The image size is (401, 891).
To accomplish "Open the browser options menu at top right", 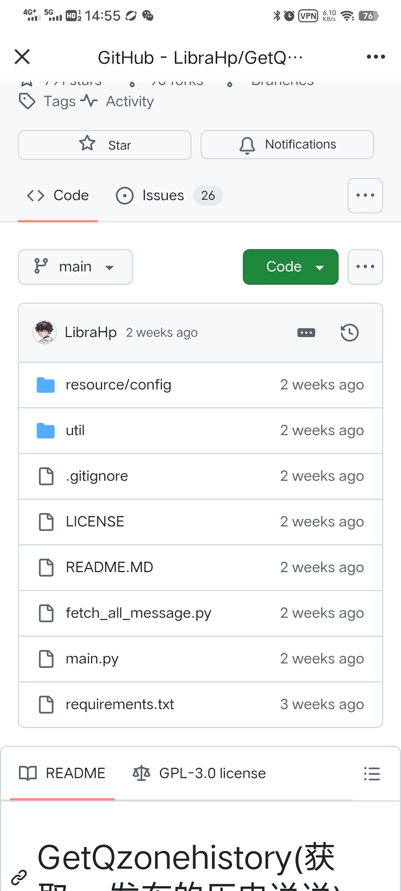I will [376, 57].
